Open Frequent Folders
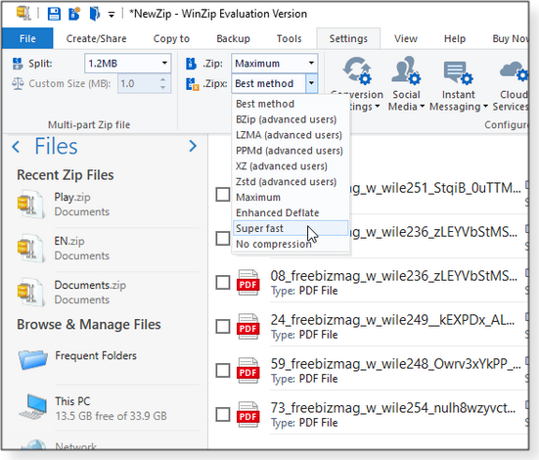The width and height of the screenshot is (539, 460). tap(96, 355)
